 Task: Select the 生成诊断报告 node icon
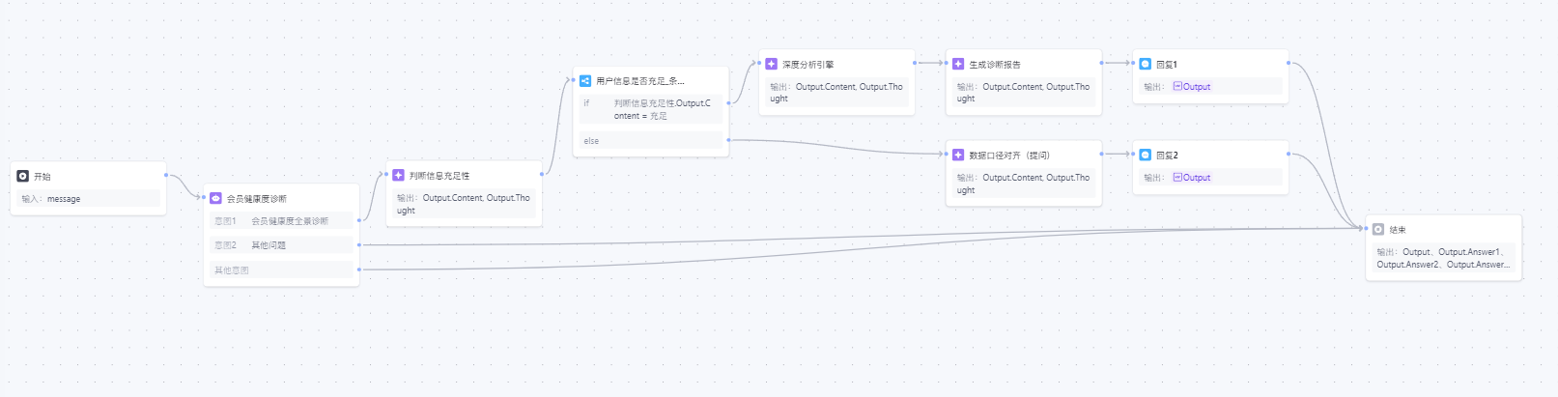[x=958, y=64]
